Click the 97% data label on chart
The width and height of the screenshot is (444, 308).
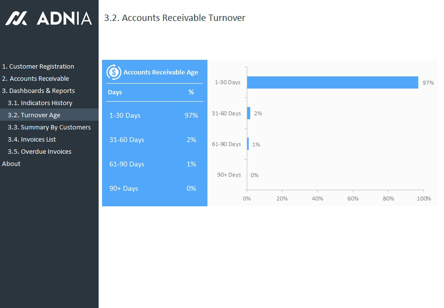tap(428, 83)
